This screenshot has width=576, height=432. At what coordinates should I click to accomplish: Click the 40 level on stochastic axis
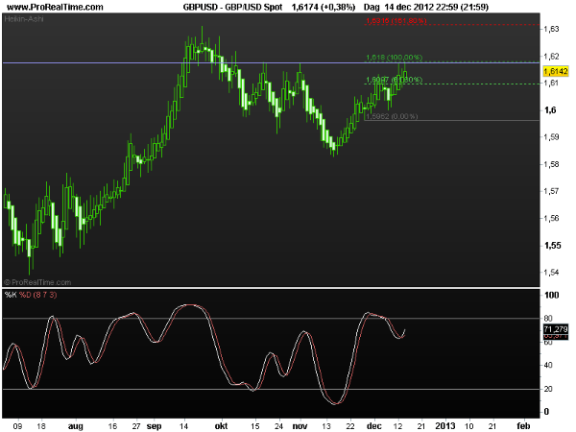click(x=548, y=365)
